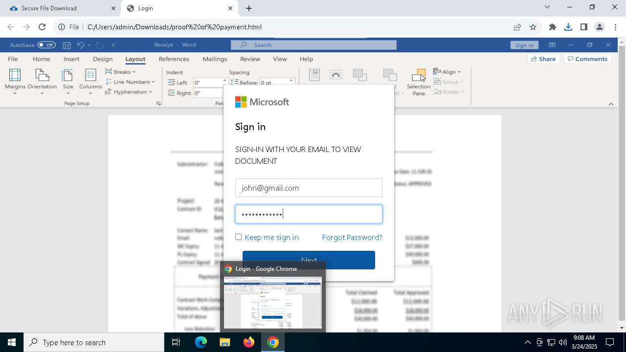This screenshot has height=352, width=626.
Task: Open the notification center icon
Action: 610,342
